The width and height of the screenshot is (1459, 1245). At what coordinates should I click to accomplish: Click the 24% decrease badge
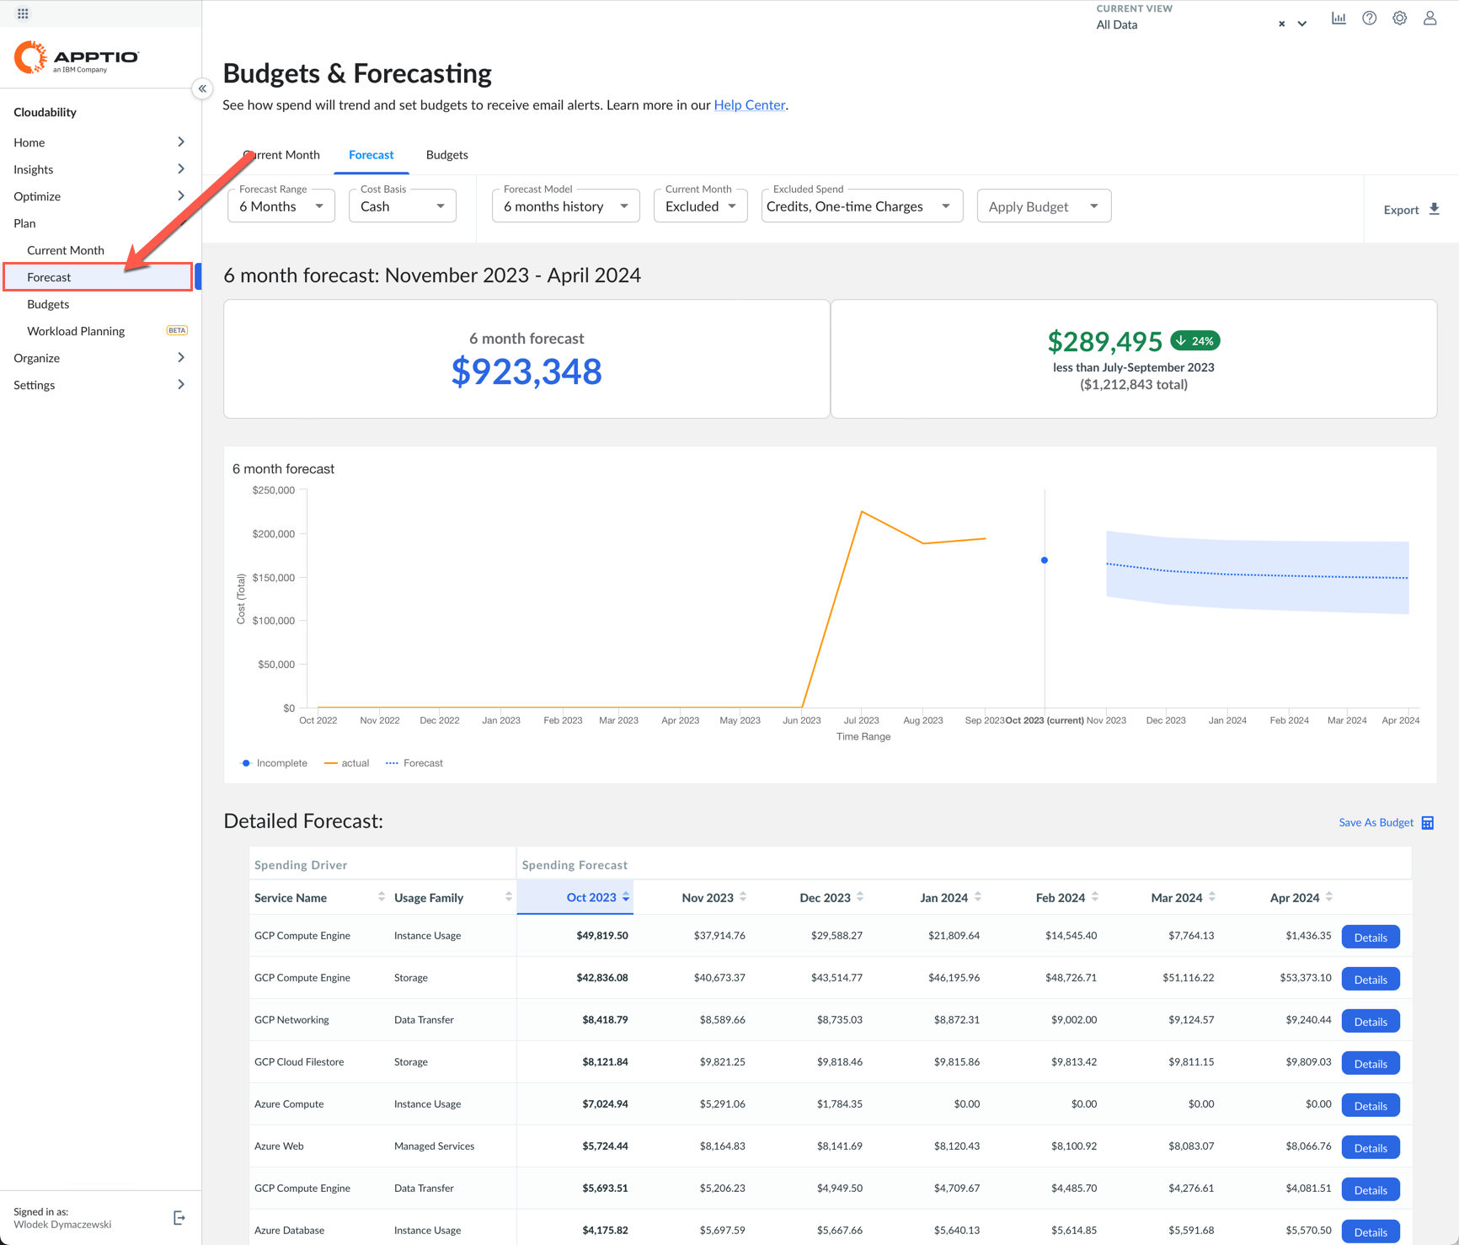click(1195, 341)
